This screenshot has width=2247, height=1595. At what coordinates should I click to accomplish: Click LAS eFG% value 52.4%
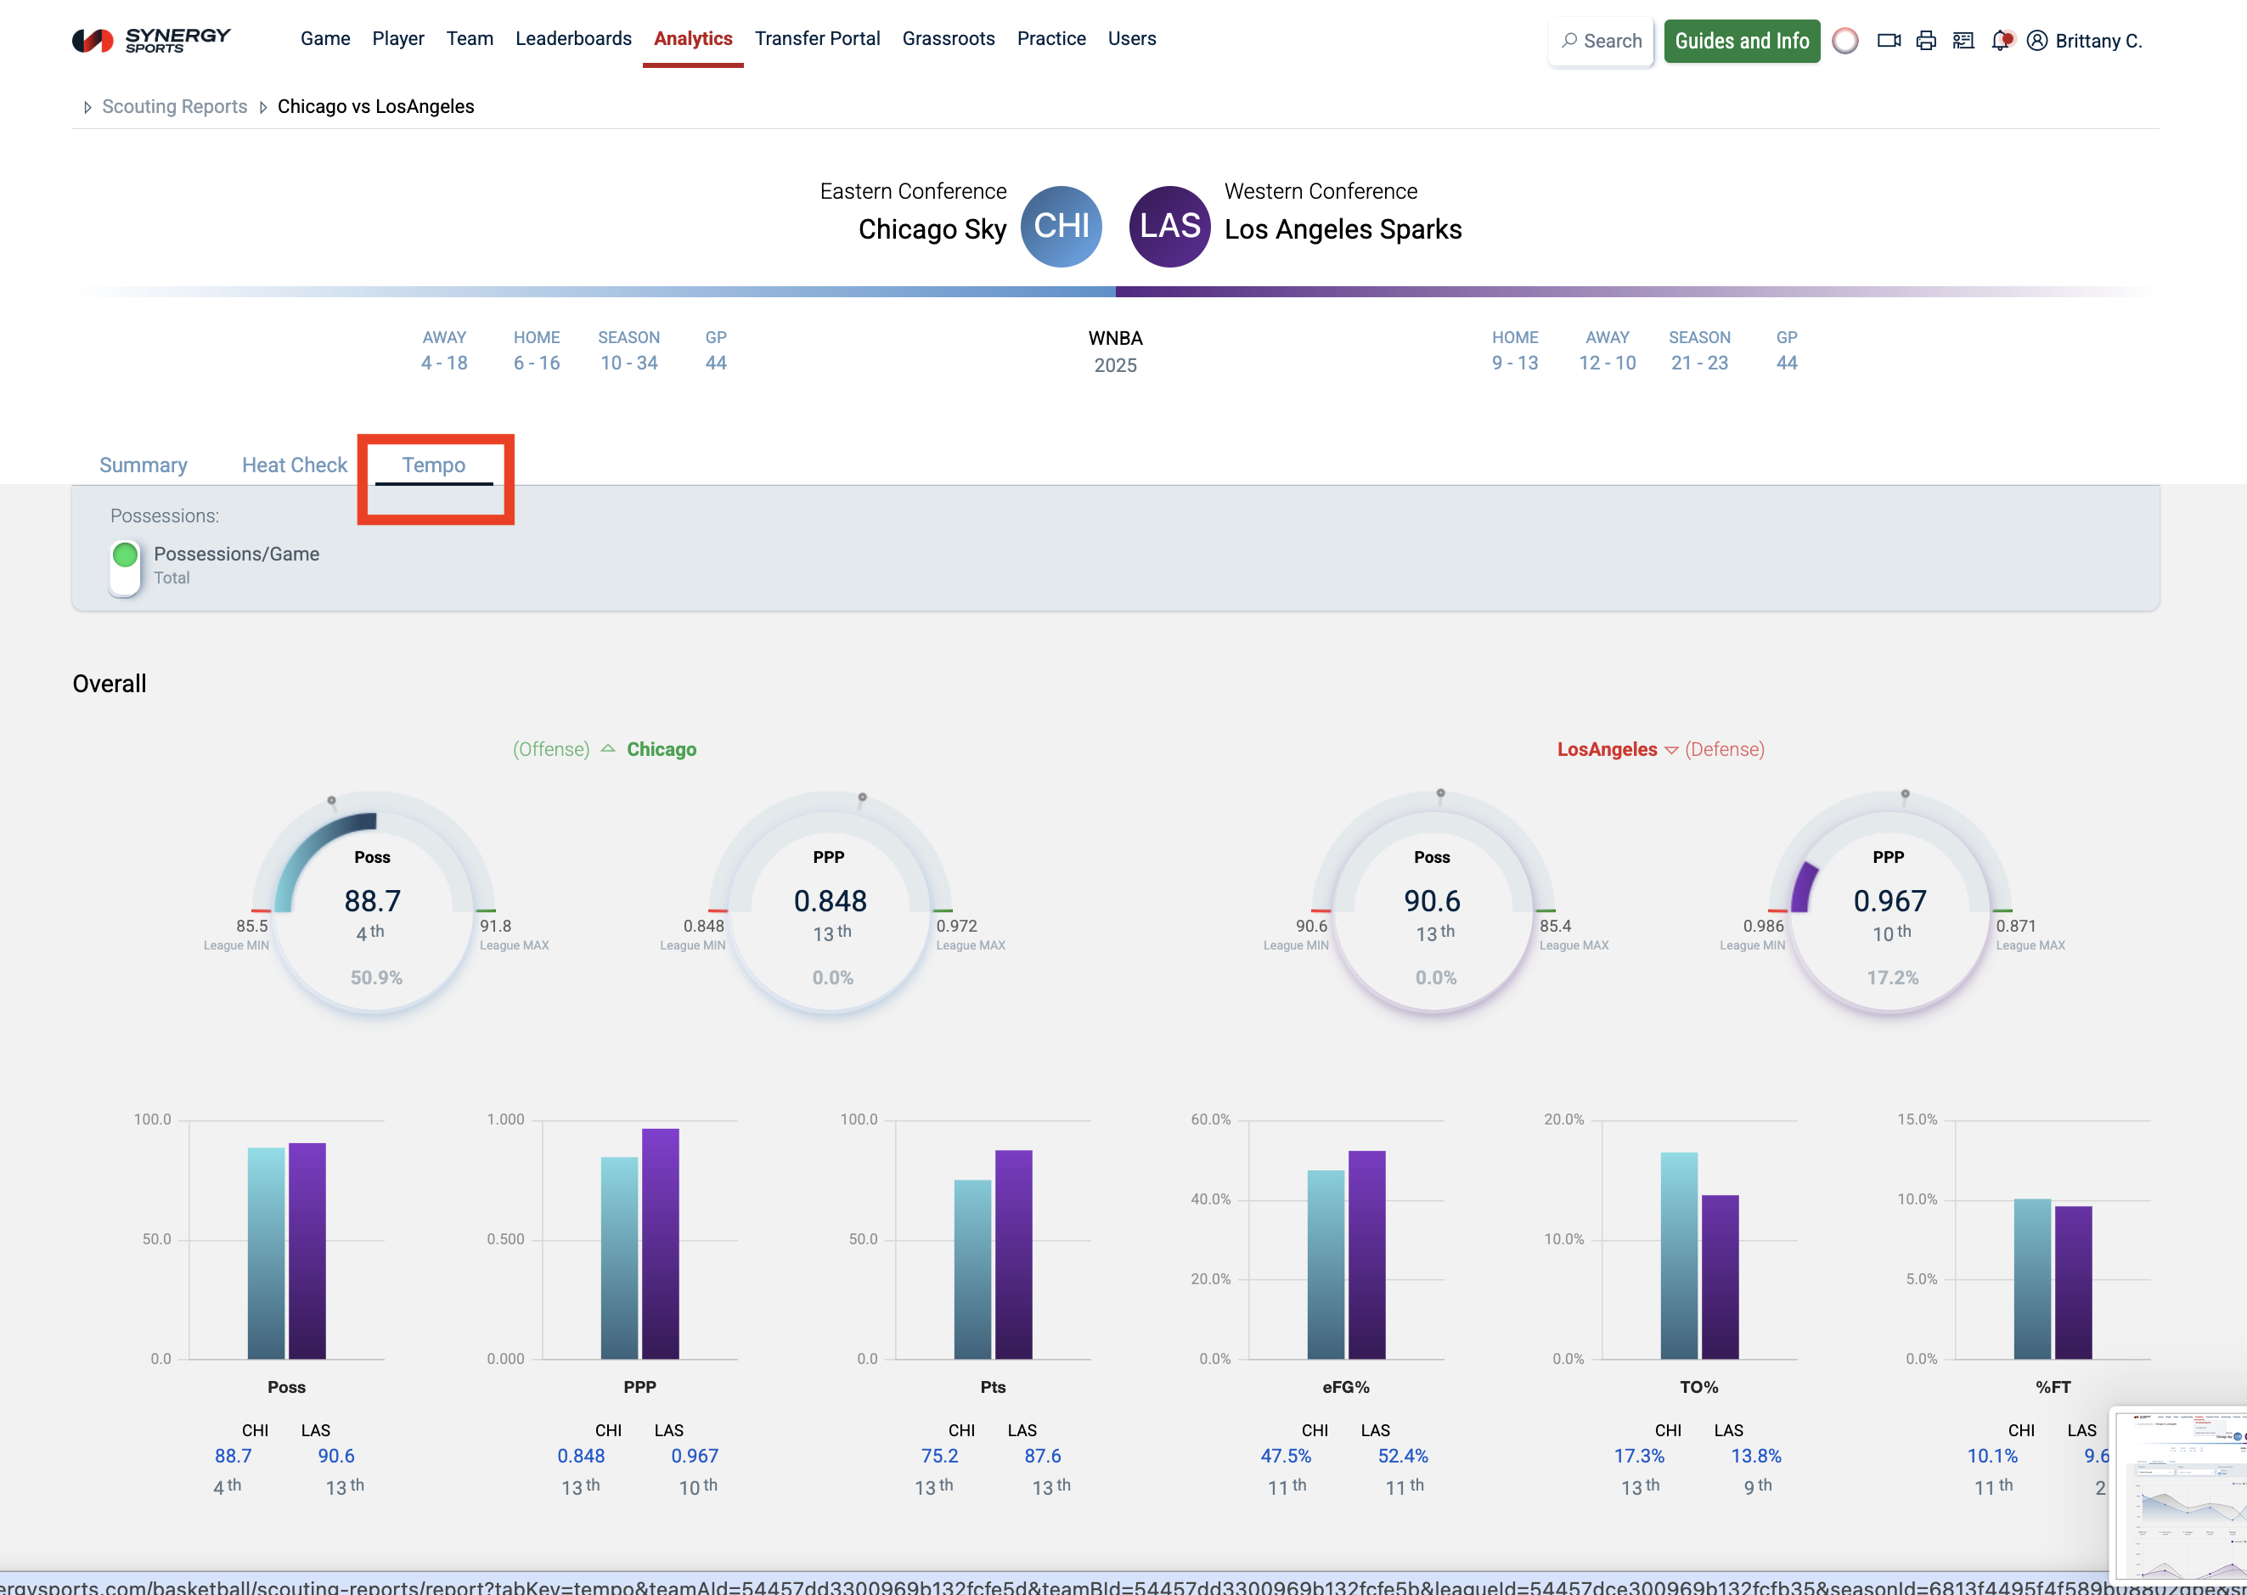(x=1404, y=1457)
